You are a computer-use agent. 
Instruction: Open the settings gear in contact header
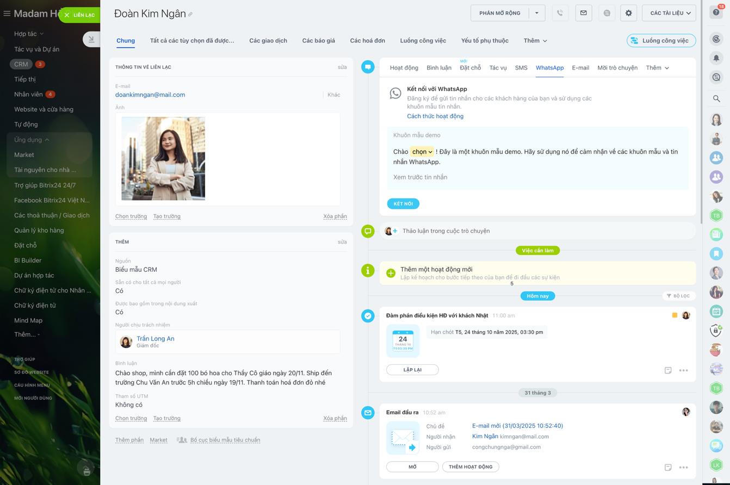pos(628,13)
